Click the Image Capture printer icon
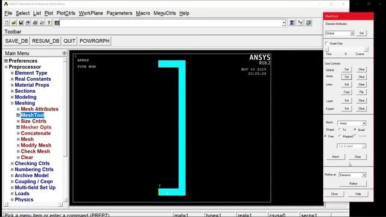 (35, 23)
